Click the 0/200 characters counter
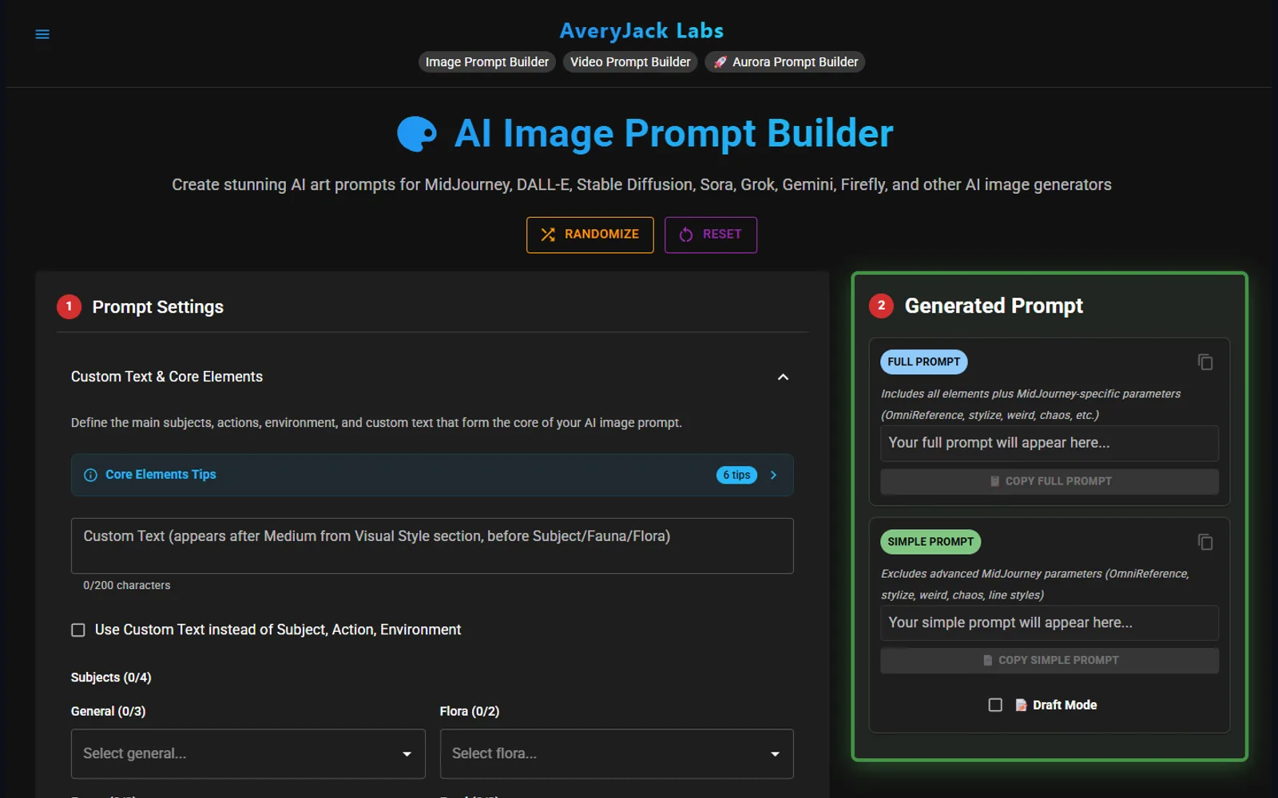Image resolution: width=1278 pixels, height=798 pixels. [127, 586]
